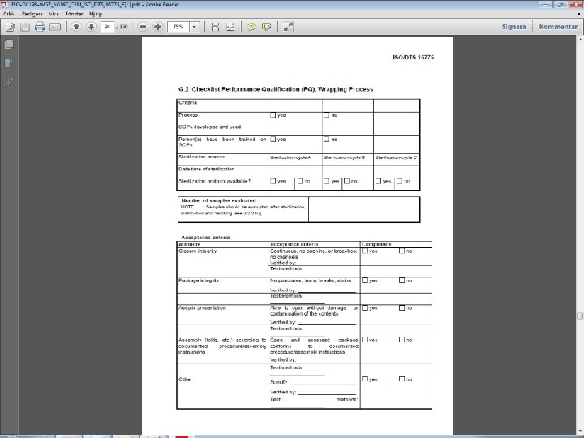The width and height of the screenshot is (584, 438).
Task: Check 'yes' for Closure integrity compliance
Action: pos(365,251)
